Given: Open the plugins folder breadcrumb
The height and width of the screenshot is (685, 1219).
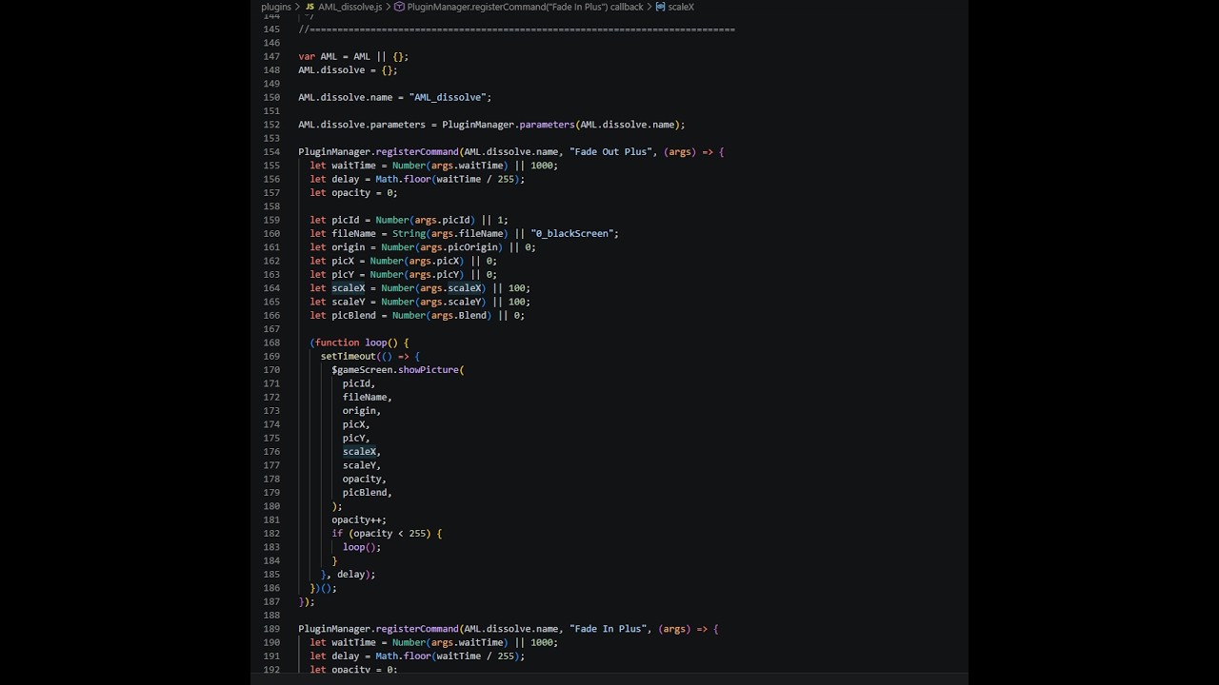Looking at the screenshot, I should (x=276, y=7).
